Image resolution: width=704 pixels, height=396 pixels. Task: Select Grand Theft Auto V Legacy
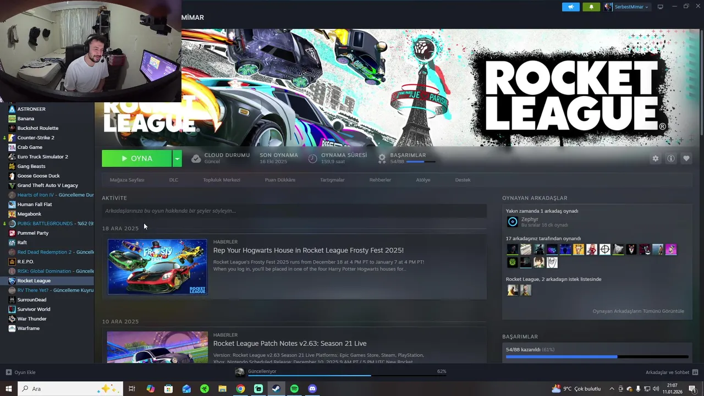(47, 185)
